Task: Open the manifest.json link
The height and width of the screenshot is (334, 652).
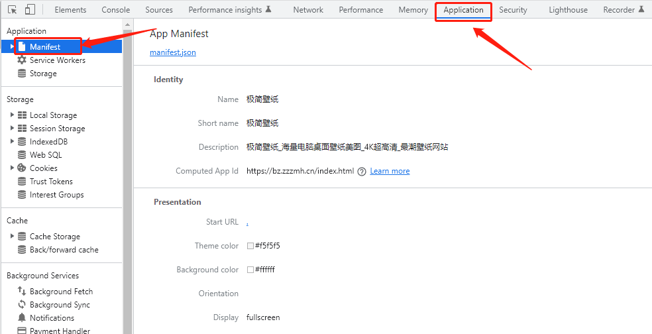Action: point(172,52)
